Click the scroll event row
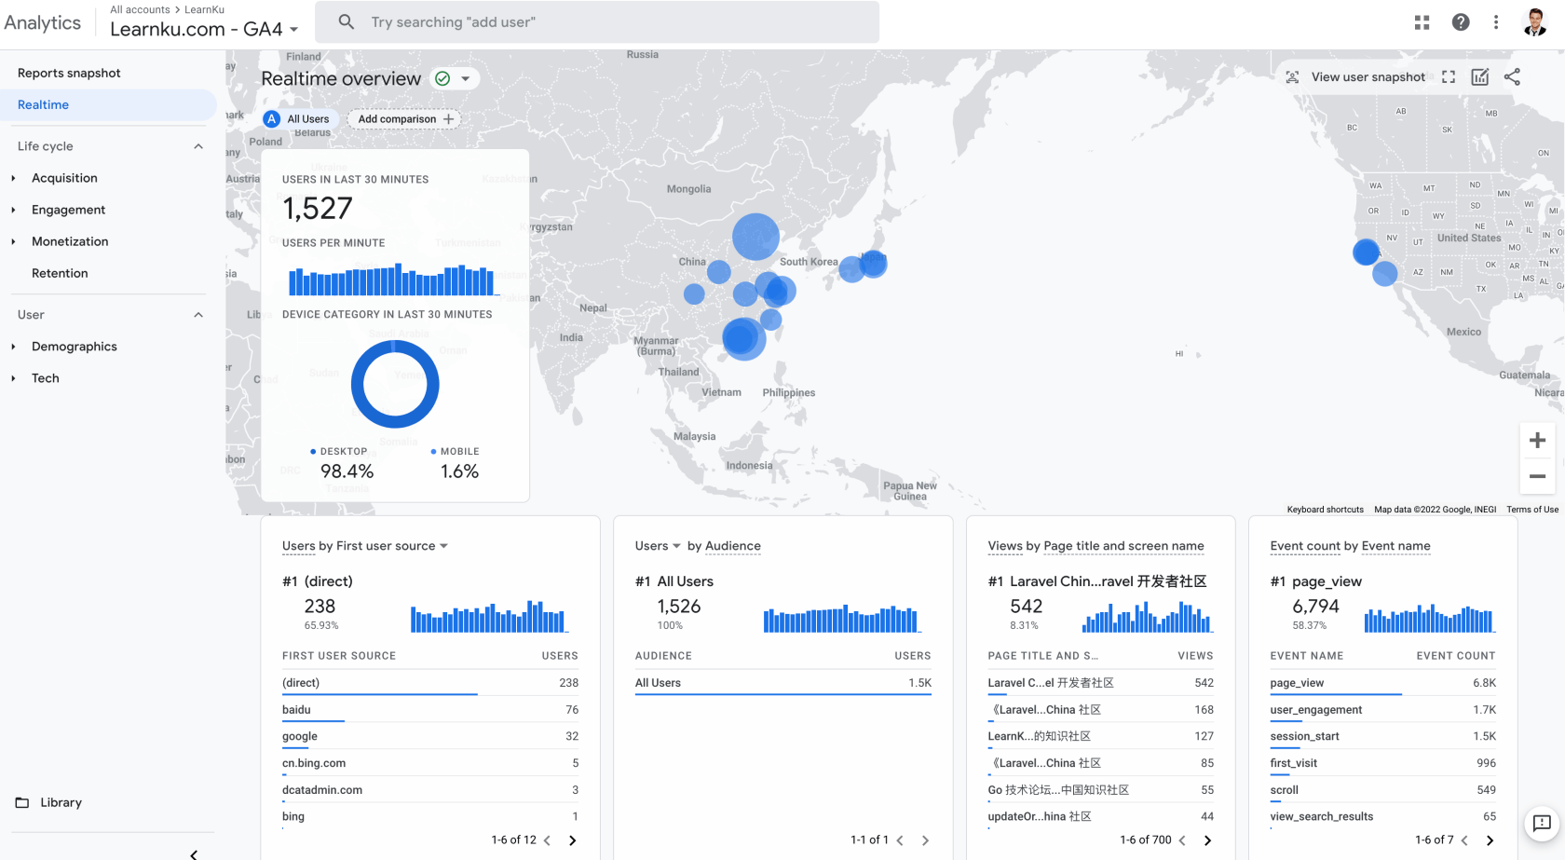The width and height of the screenshot is (1565, 860). [1383, 790]
